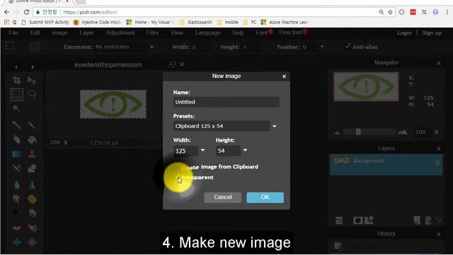Toggle lock on Background layer
This screenshot has height=255, width=453.
[437, 162]
